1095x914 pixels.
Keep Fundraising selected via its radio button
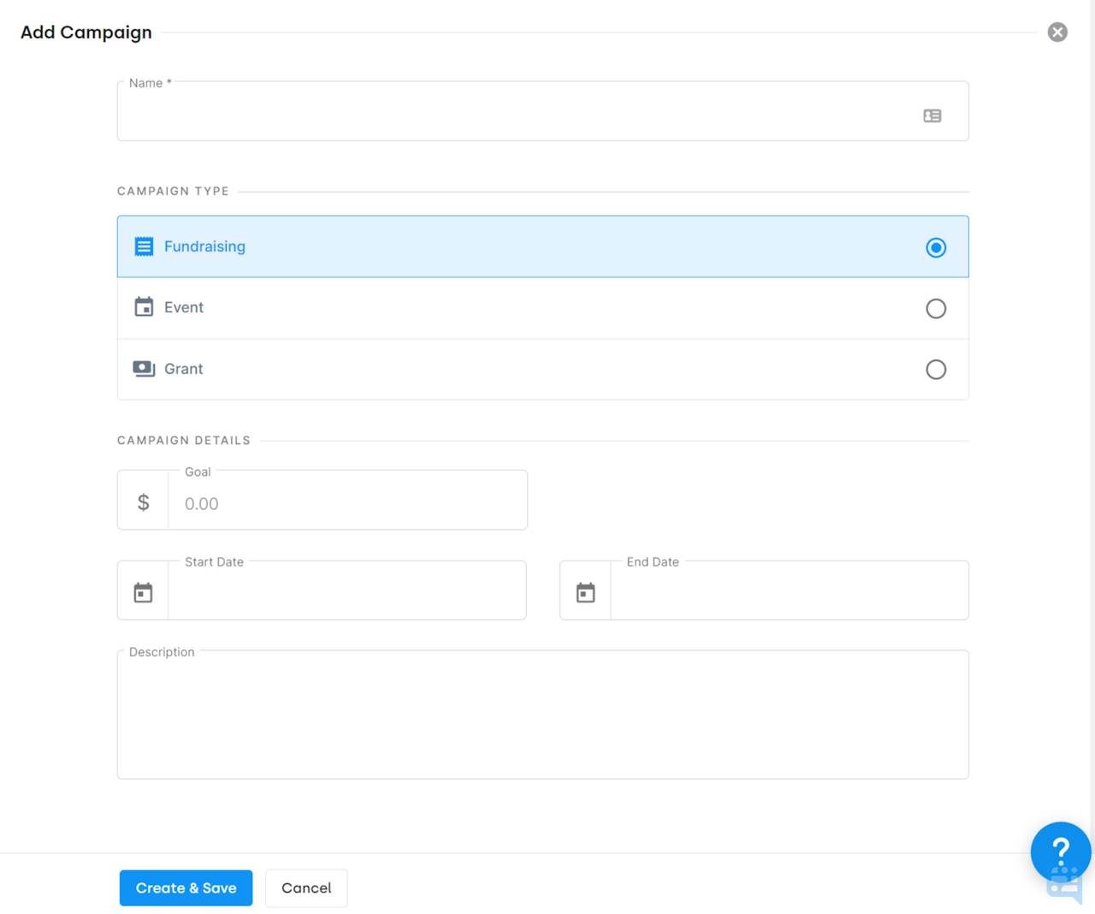[936, 247]
